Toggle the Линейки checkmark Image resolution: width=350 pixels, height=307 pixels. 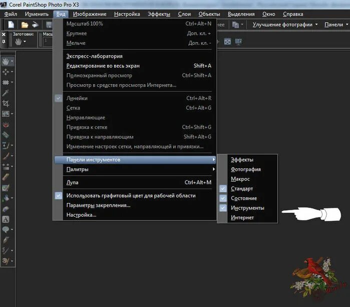coord(59,98)
